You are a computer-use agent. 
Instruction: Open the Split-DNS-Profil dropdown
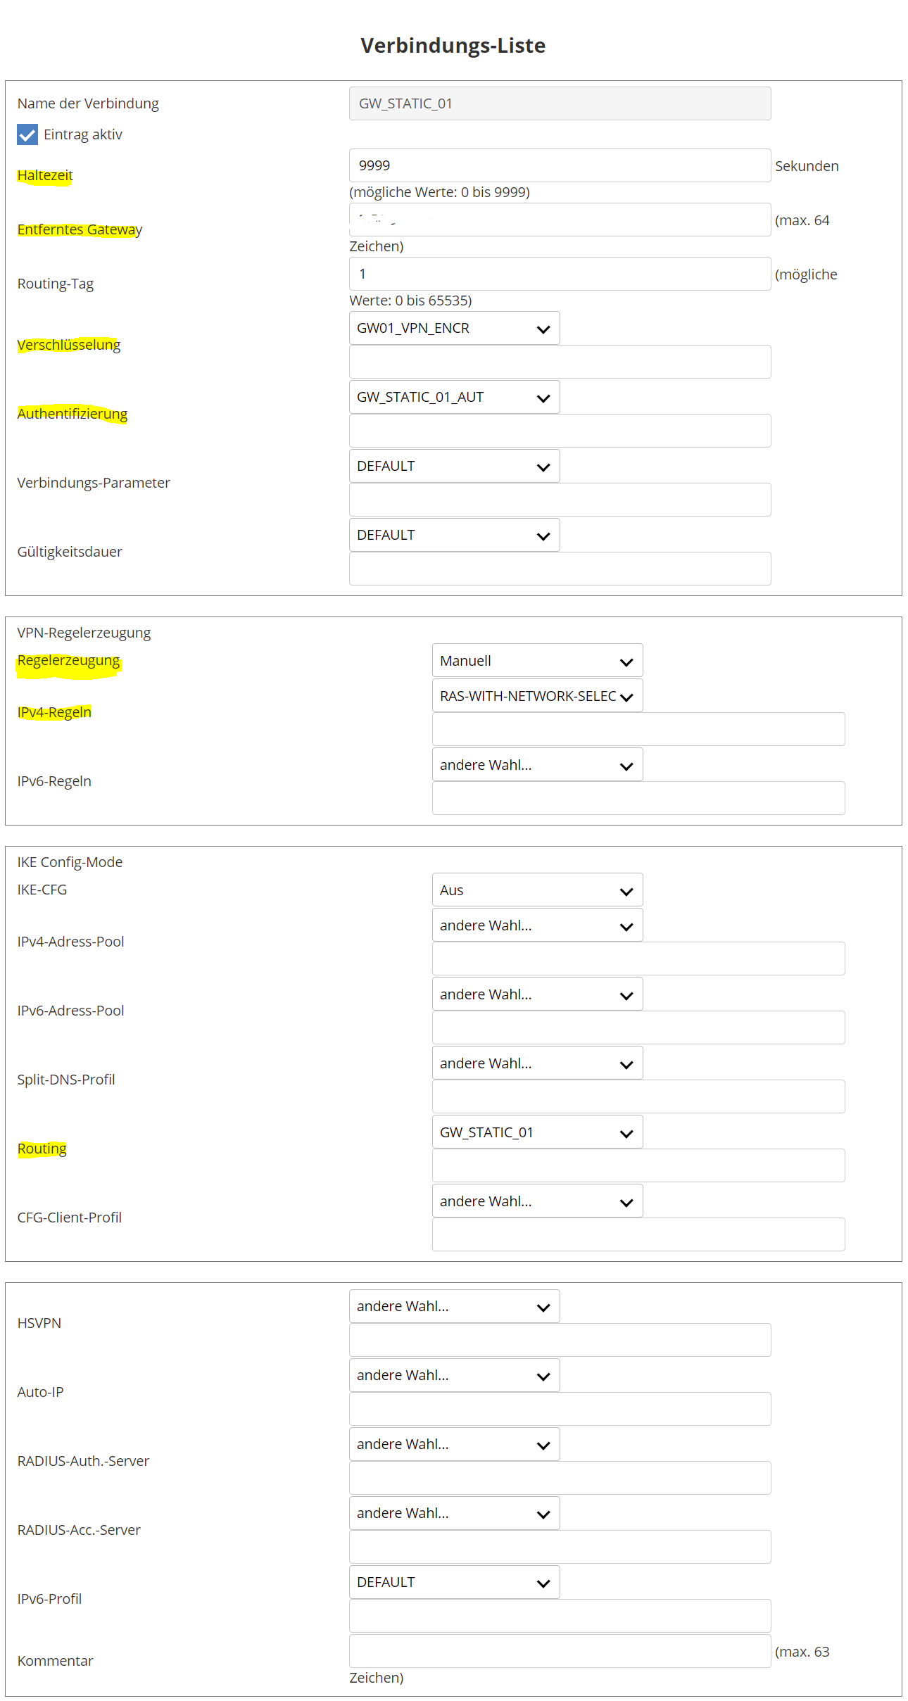[x=537, y=1063]
